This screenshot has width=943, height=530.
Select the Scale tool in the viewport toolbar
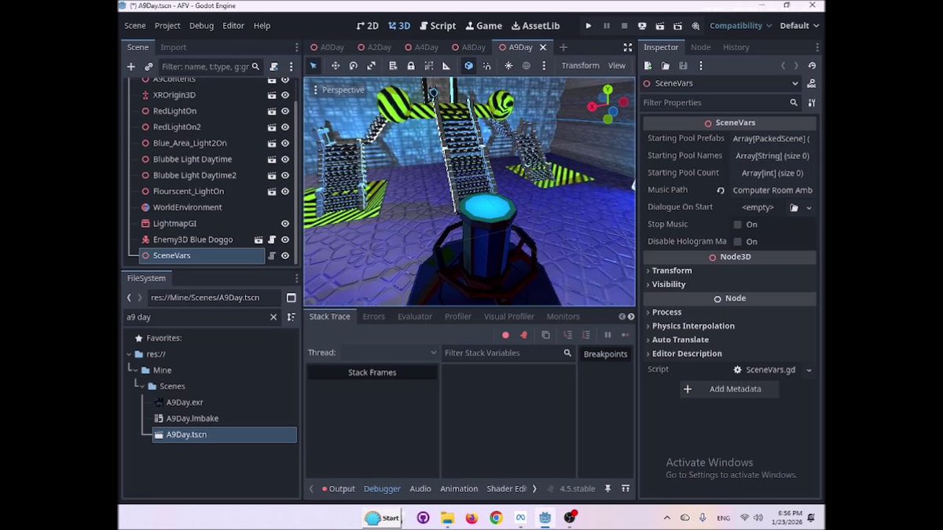pyautogui.click(x=372, y=65)
